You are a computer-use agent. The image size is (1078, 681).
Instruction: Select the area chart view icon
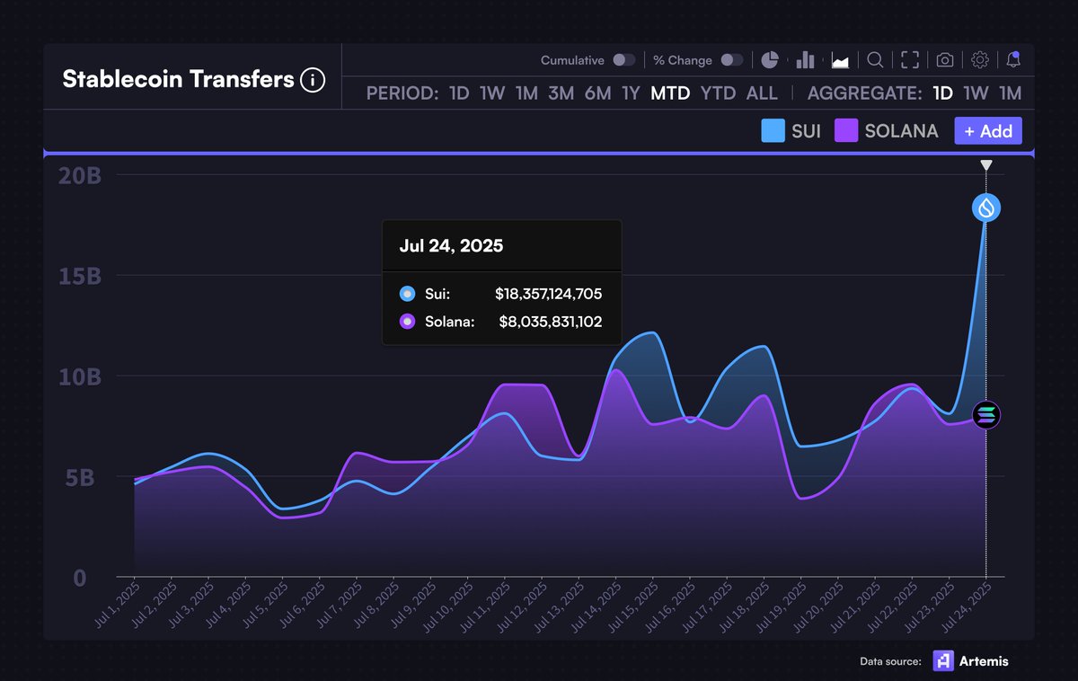(841, 60)
